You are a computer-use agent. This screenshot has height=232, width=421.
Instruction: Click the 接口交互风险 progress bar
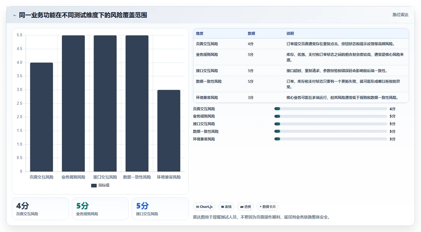[x=331, y=124]
